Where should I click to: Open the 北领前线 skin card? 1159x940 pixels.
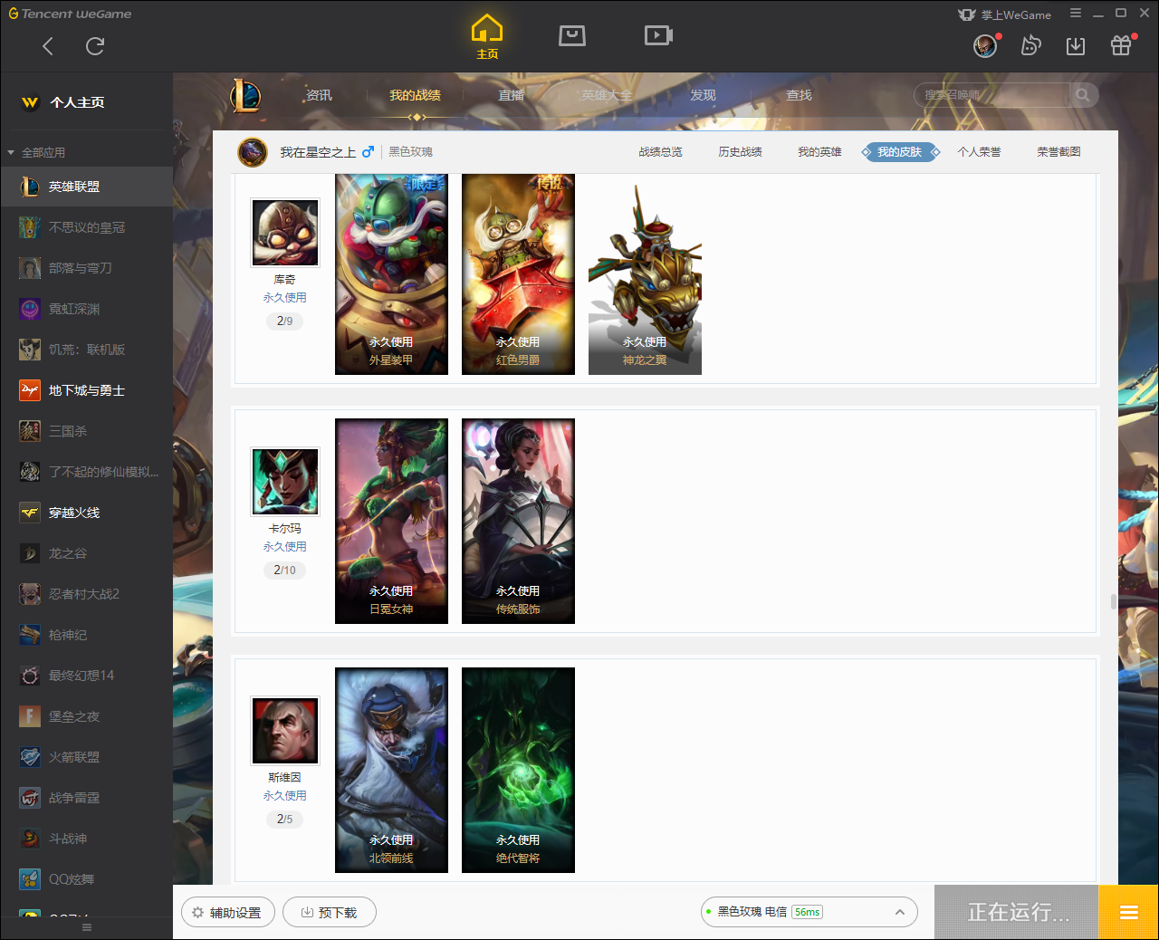coord(391,770)
